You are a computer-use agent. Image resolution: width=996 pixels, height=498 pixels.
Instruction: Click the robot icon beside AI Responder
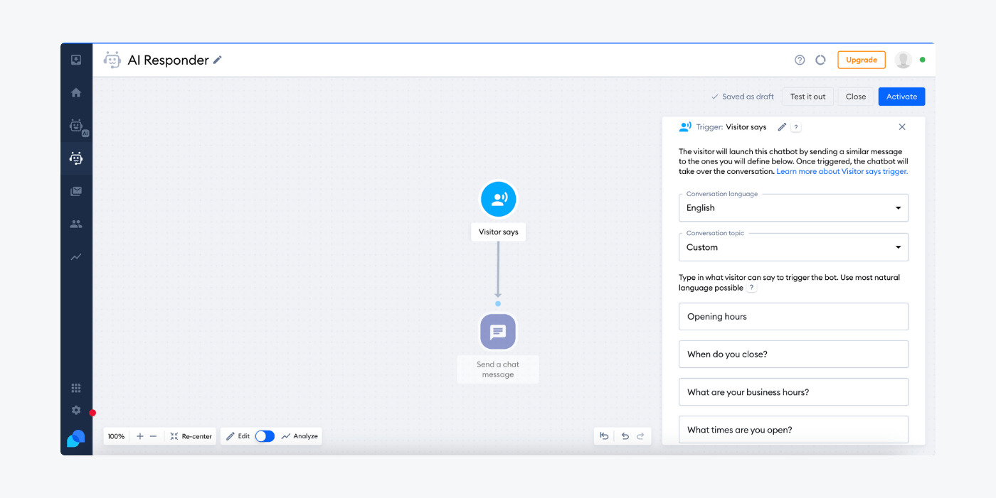click(x=112, y=60)
